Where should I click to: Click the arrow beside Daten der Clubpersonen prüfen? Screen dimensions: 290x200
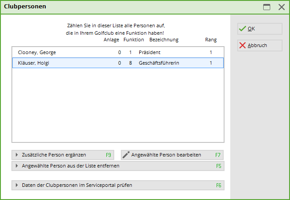click(x=17, y=185)
